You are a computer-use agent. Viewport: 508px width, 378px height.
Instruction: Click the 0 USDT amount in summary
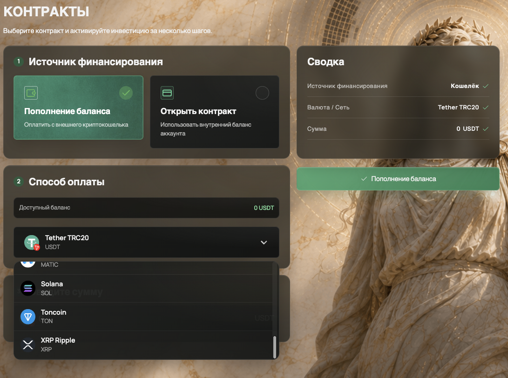point(467,128)
